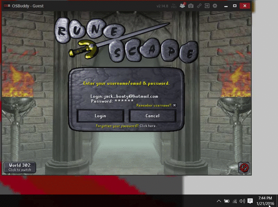This screenshot has width=278, height=207.
Task: Toggle the music mute icon
Action: 244,167
